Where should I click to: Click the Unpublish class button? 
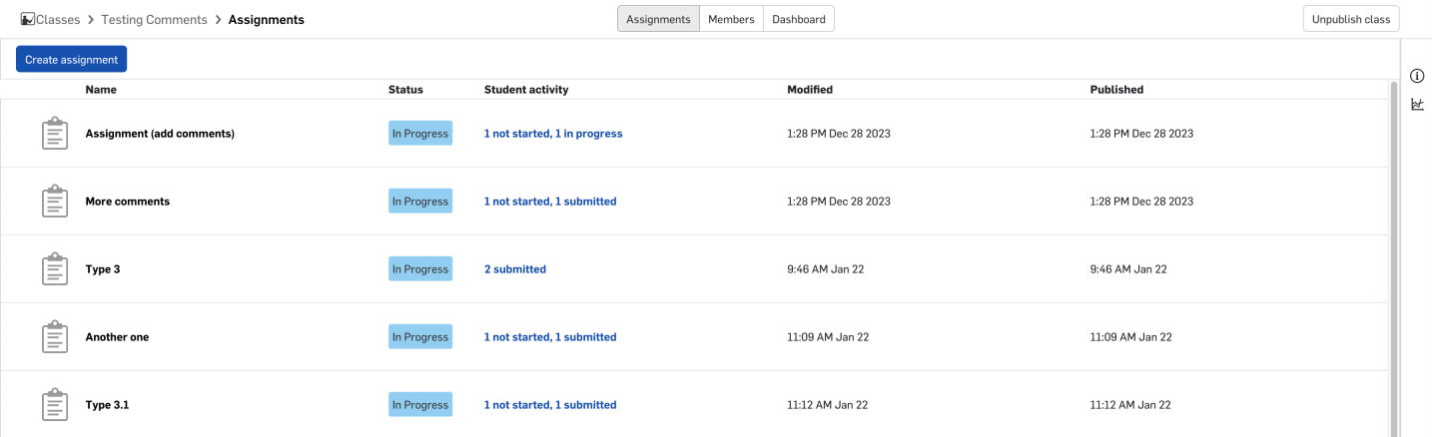click(1351, 19)
